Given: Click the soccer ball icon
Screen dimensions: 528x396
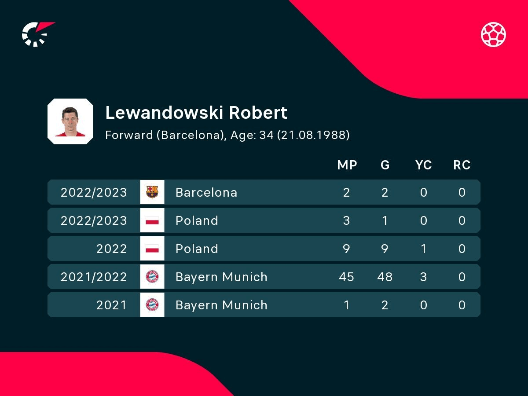Looking at the screenshot, I should point(493,35).
